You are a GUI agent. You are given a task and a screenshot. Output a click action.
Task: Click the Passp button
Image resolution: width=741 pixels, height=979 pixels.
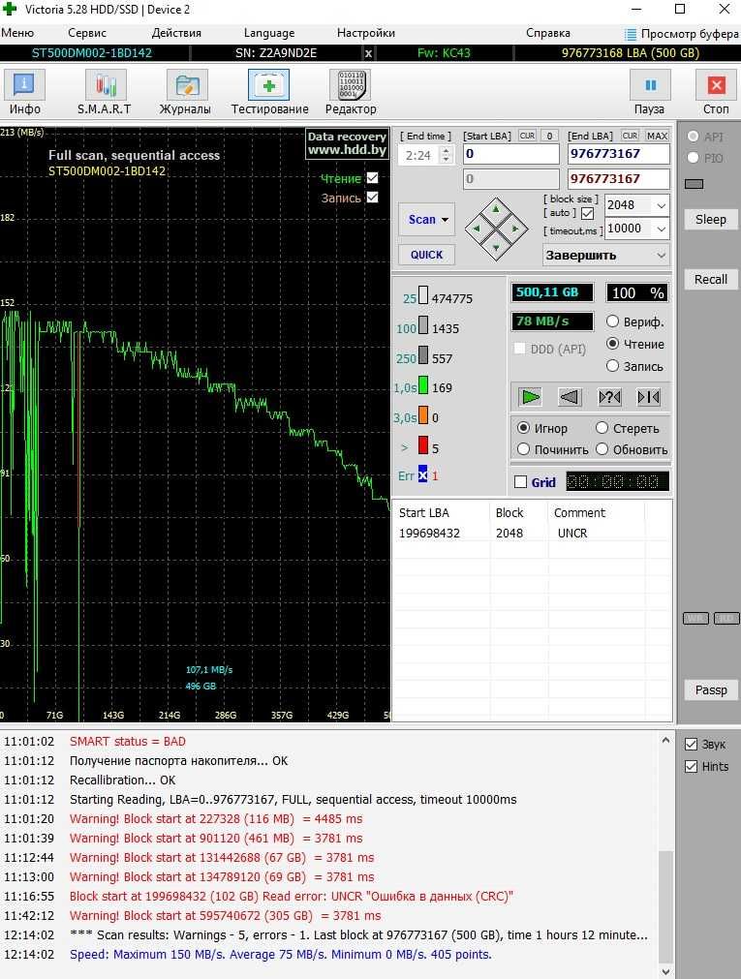click(x=710, y=689)
